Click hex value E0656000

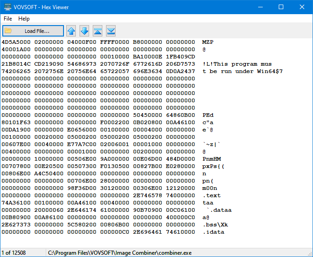82,130
